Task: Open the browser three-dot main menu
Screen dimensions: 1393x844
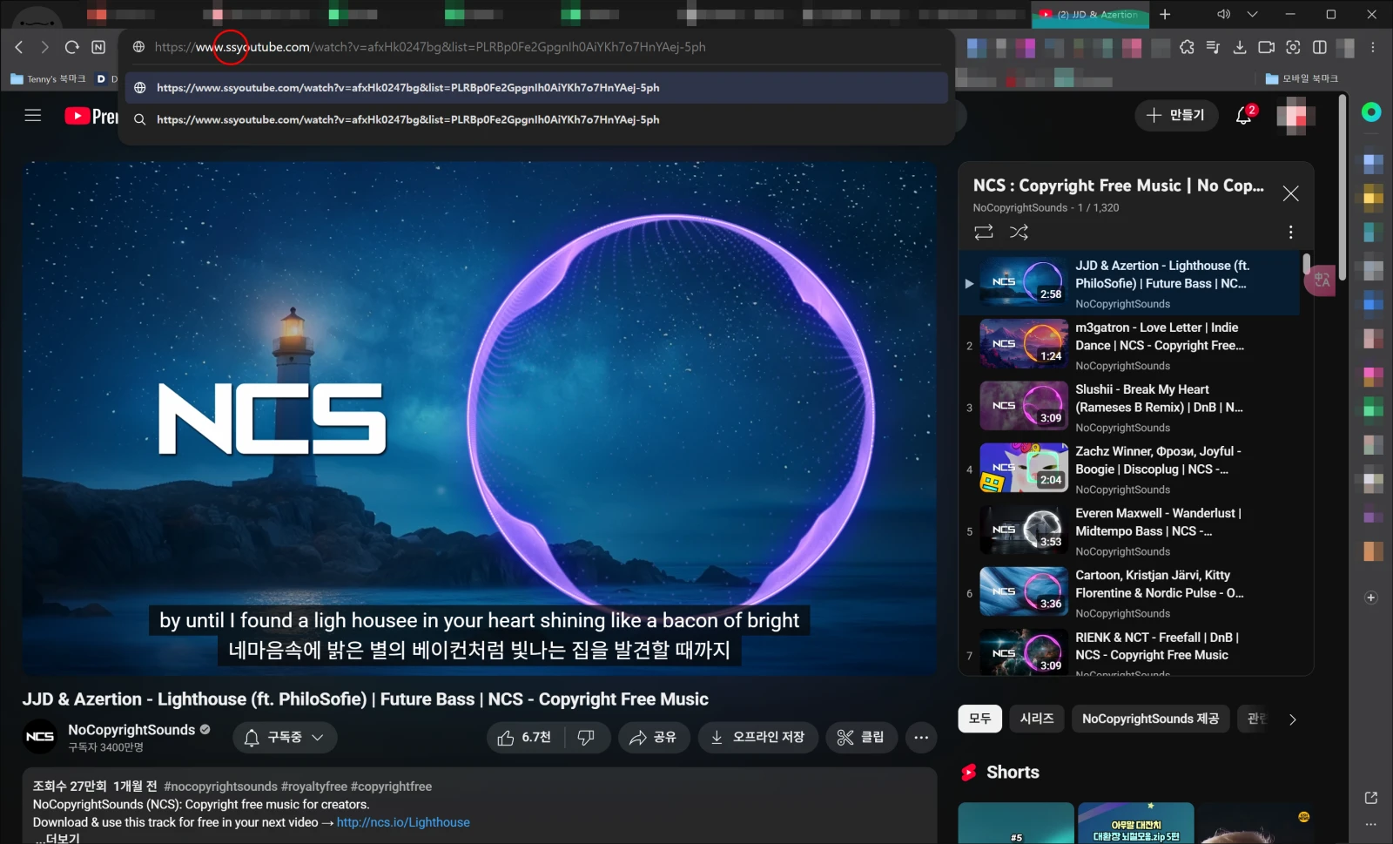Action: pos(1373,47)
